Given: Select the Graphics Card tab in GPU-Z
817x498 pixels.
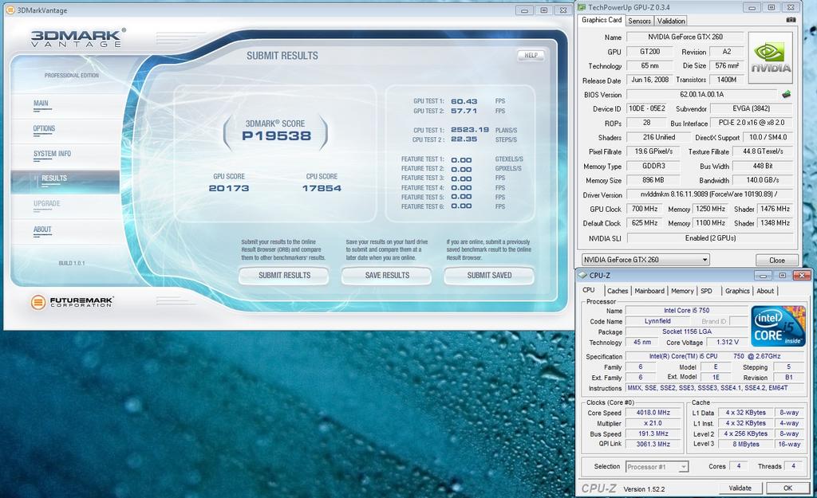Looking at the screenshot, I should (x=602, y=20).
